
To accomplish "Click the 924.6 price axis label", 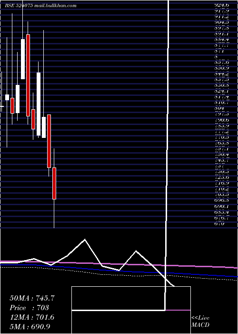I will click(x=222, y=5).
